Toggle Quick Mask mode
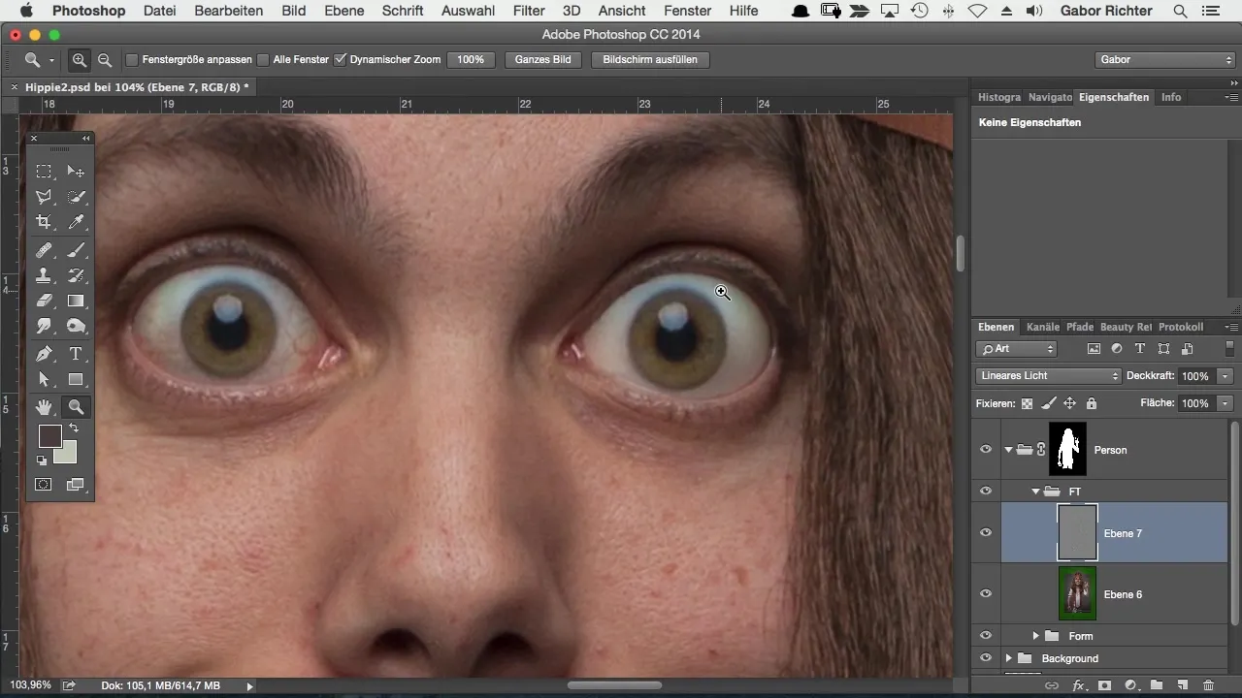 coord(44,484)
